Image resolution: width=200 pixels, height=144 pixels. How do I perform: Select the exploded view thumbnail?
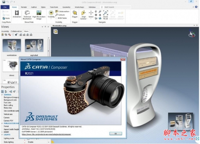34,46
